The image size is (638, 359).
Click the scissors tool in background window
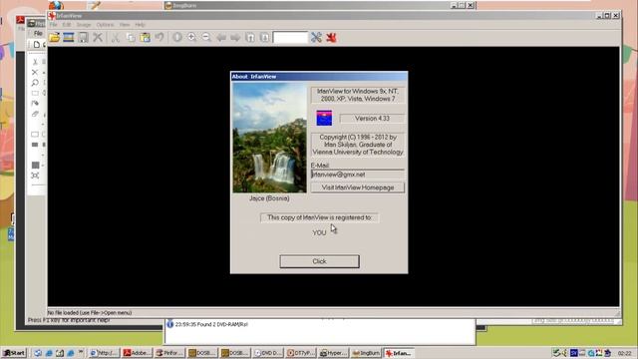point(35,62)
